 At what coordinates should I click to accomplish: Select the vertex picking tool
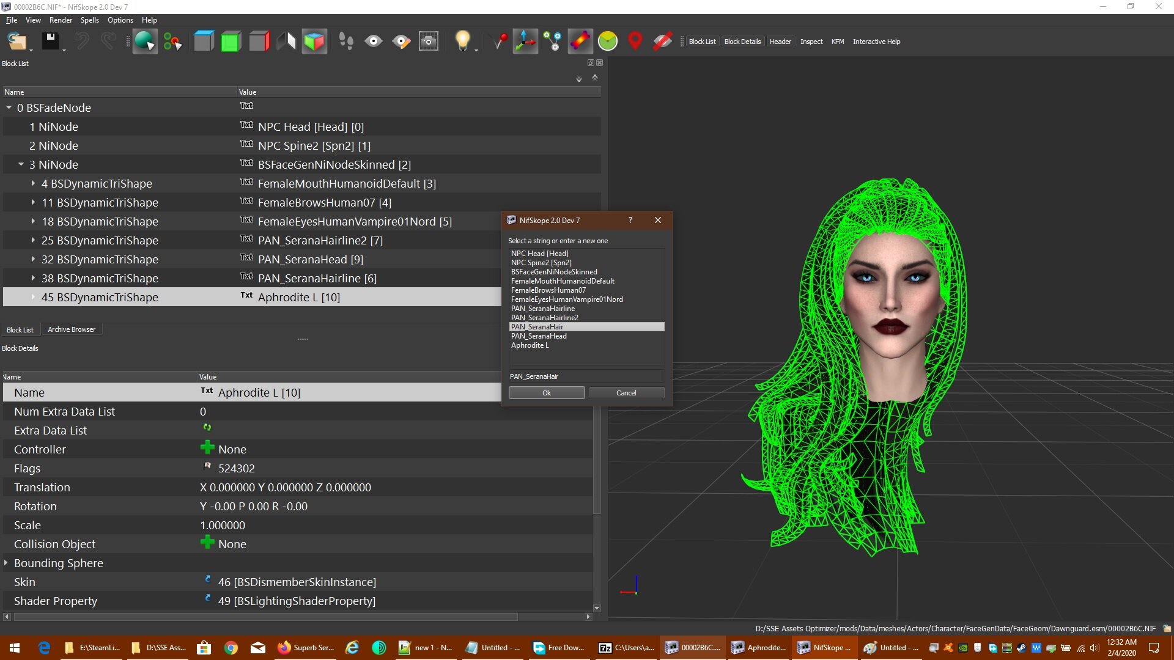pos(172,42)
